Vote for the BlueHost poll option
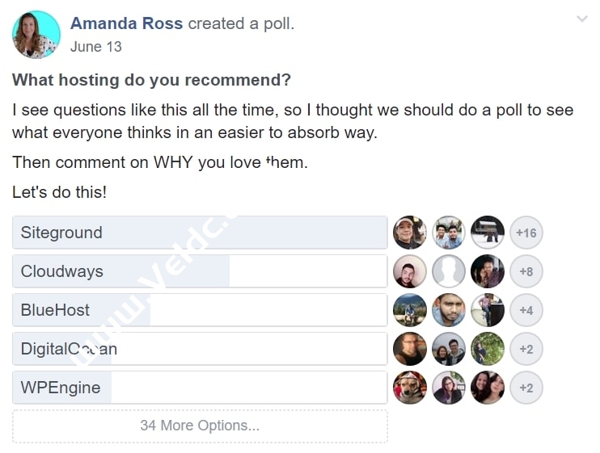Screen dimensions: 600x453 pos(200,310)
